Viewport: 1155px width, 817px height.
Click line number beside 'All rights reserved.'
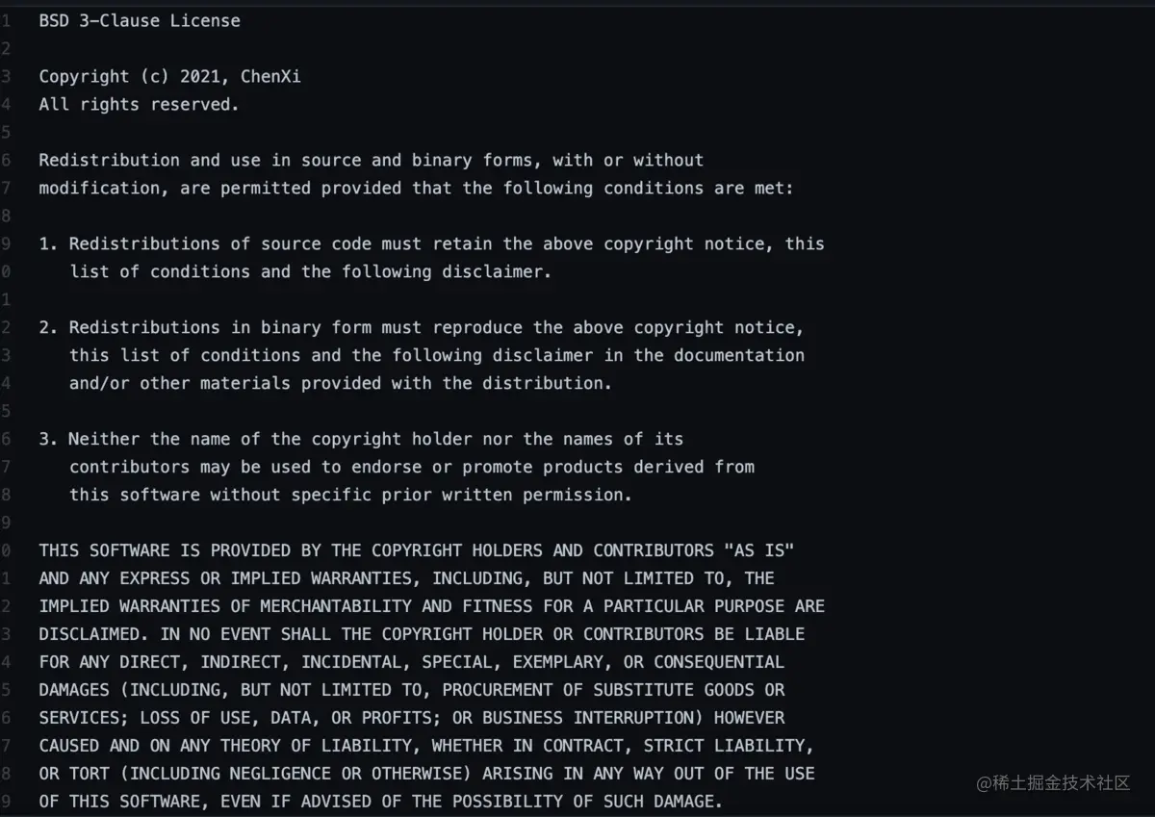click(x=6, y=104)
